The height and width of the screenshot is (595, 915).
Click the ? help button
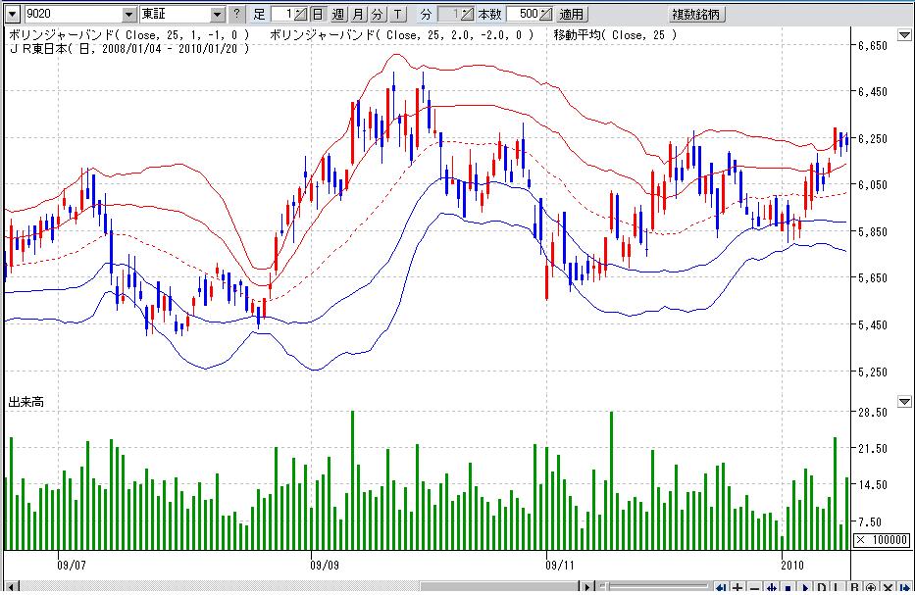click(x=236, y=14)
